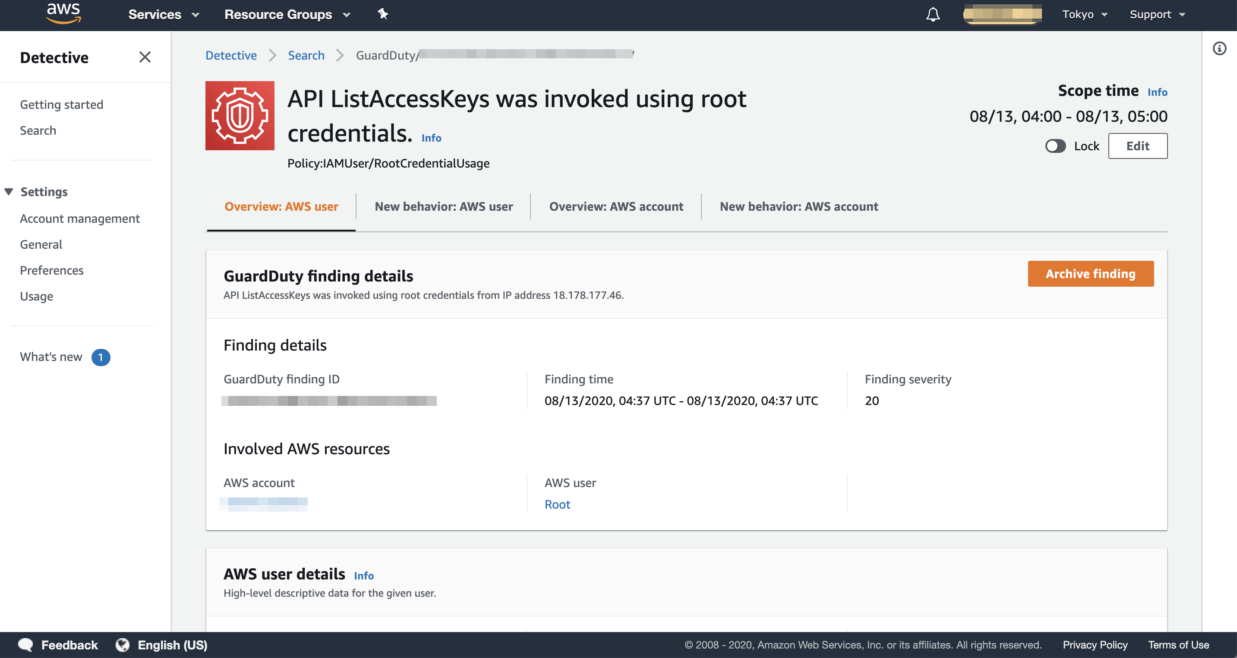Click the Detective breadcrumb link
This screenshot has height=658, width=1237.
click(x=231, y=55)
